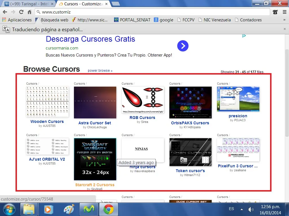Image resolution: width=289 pixels, height=216 pixels.
Task: Open the PORTAL_SENIAT bookmark
Action: coord(132,20)
